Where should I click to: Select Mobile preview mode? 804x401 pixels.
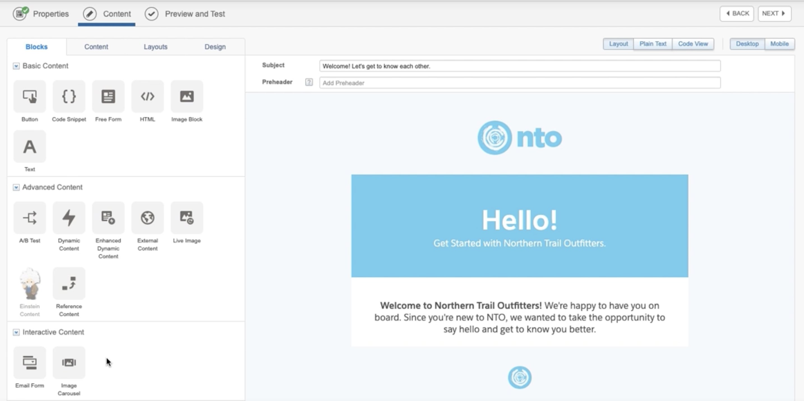[779, 44]
